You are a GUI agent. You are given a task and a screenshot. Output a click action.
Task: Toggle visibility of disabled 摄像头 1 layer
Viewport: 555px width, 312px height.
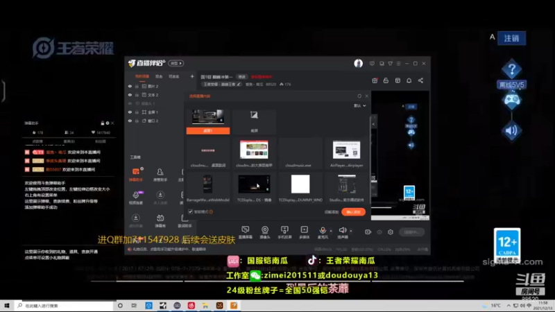(130, 103)
